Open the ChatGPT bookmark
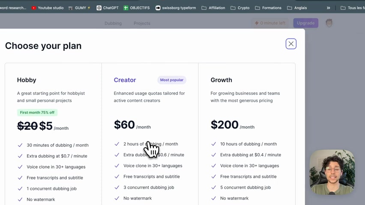This screenshot has height=205, width=365. coord(108,8)
